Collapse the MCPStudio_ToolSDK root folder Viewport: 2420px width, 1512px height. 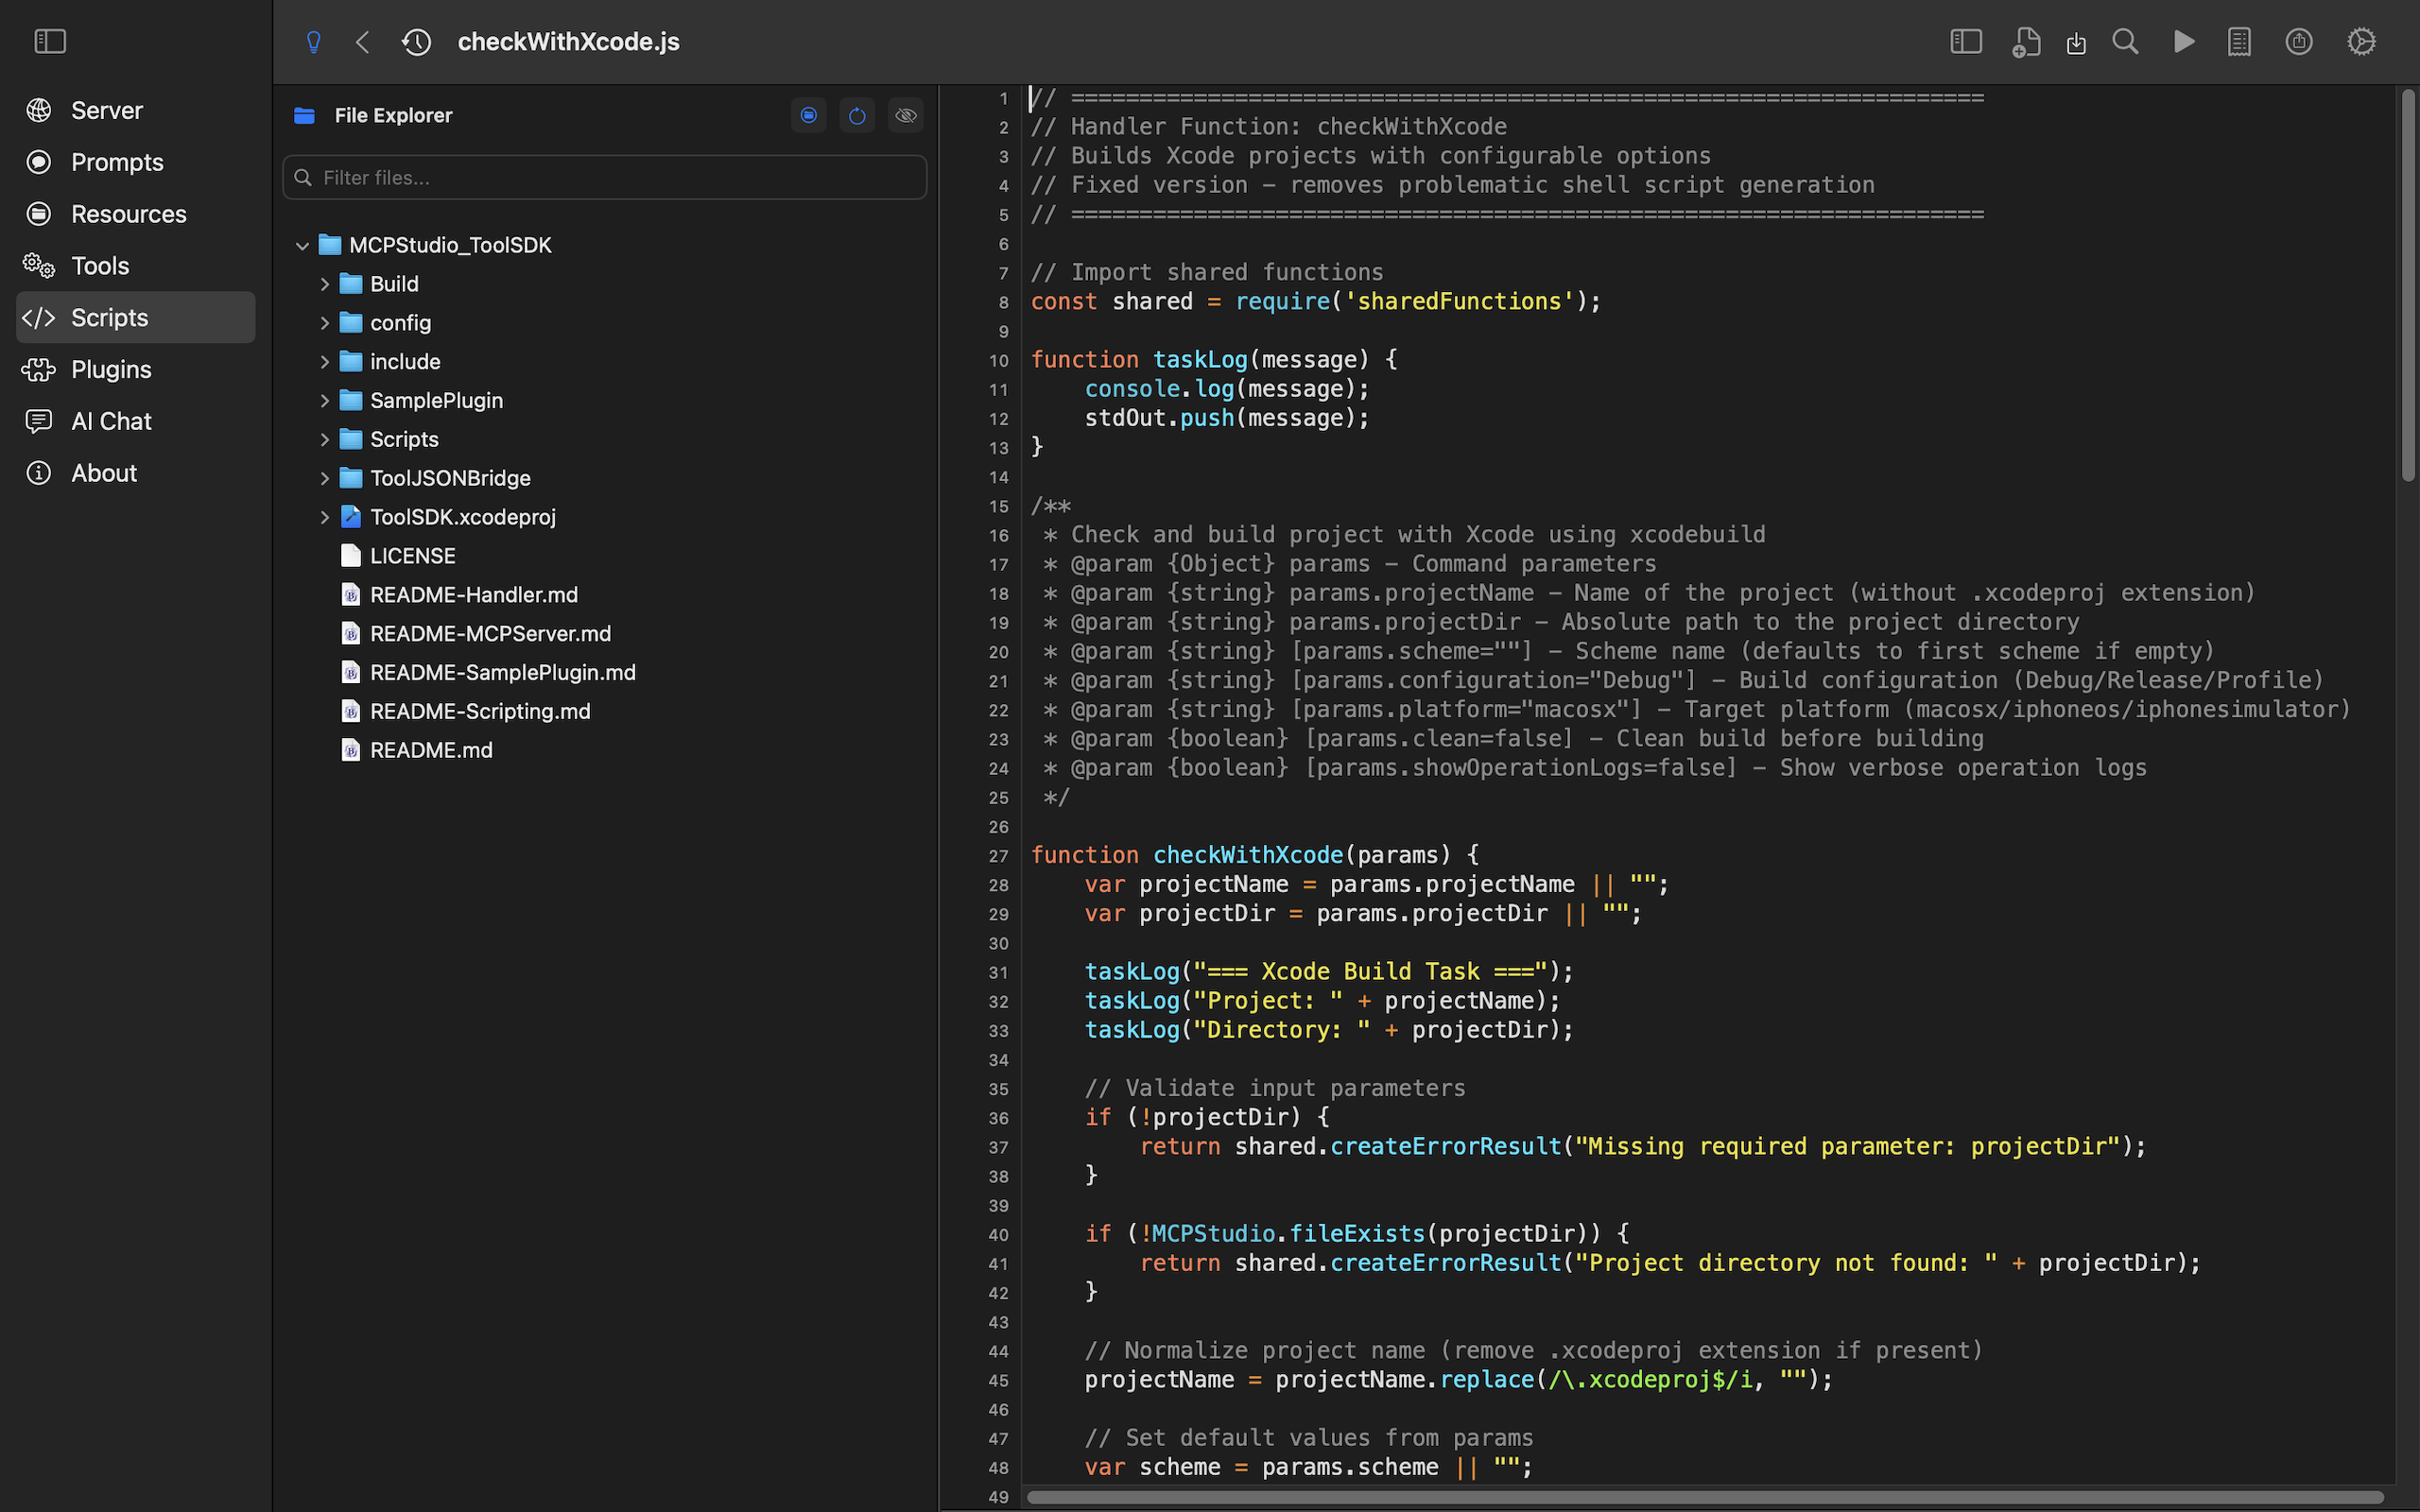pos(302,245)
